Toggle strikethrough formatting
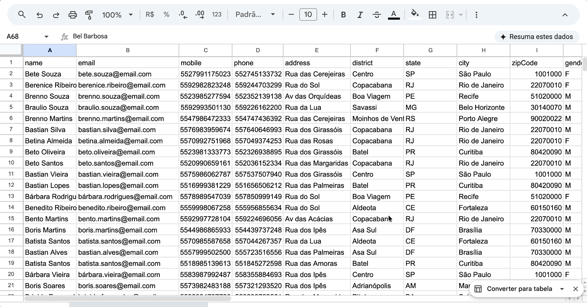 377,15
